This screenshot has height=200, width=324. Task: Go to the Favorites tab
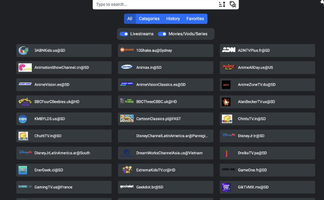pyautogui.click(x=195, y=19)
